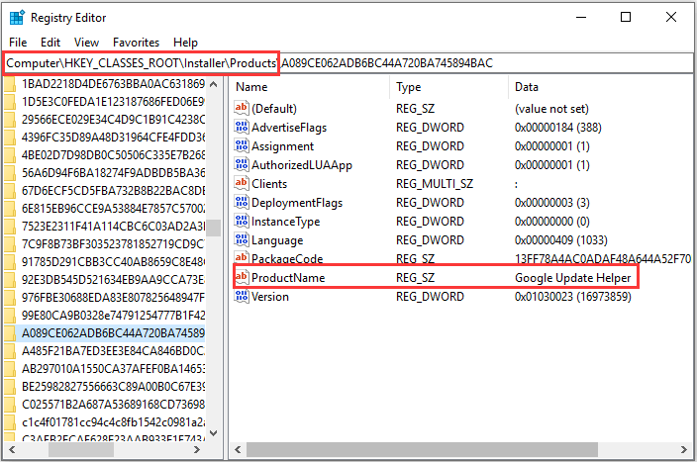
Task: Click the AdvertiseFlags DWORD value icon
Action: pos(241,128)
